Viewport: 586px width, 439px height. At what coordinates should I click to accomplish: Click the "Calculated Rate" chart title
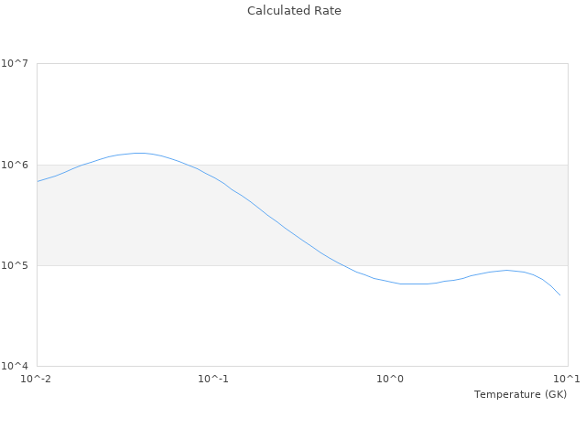click(x=293, y=11)
